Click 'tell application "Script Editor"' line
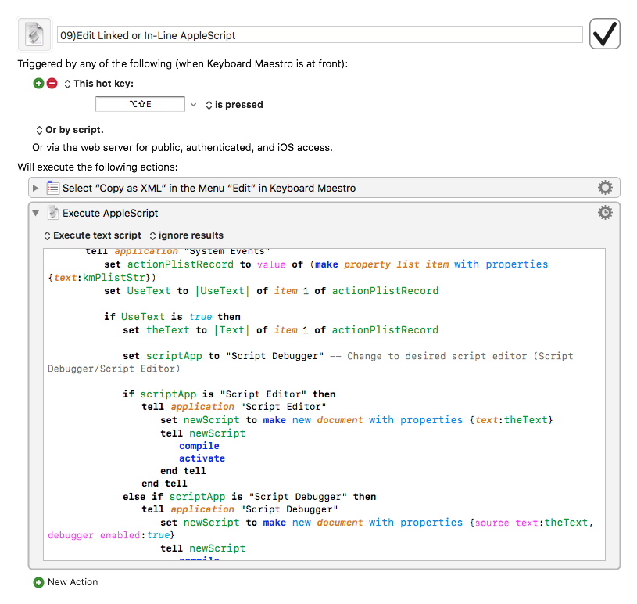Image resolution: width=637 pixels, height=604 pixels. point(234,407)
